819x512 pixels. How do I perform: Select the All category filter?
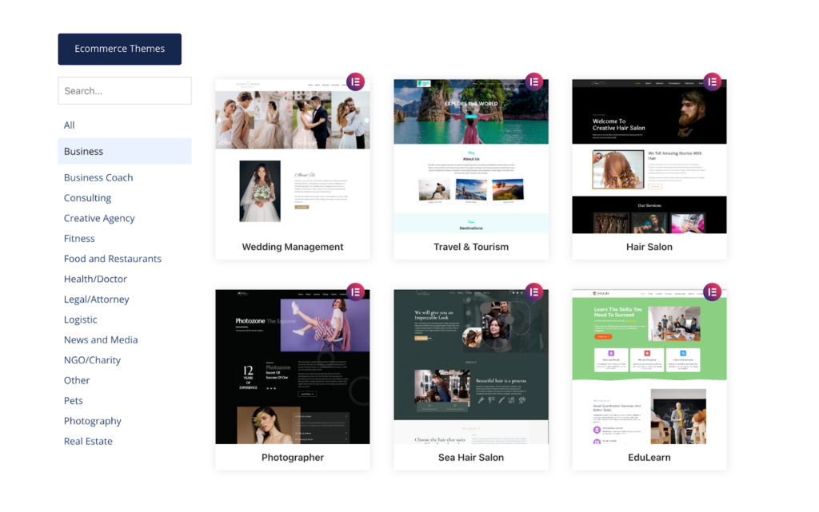[70, 125]
